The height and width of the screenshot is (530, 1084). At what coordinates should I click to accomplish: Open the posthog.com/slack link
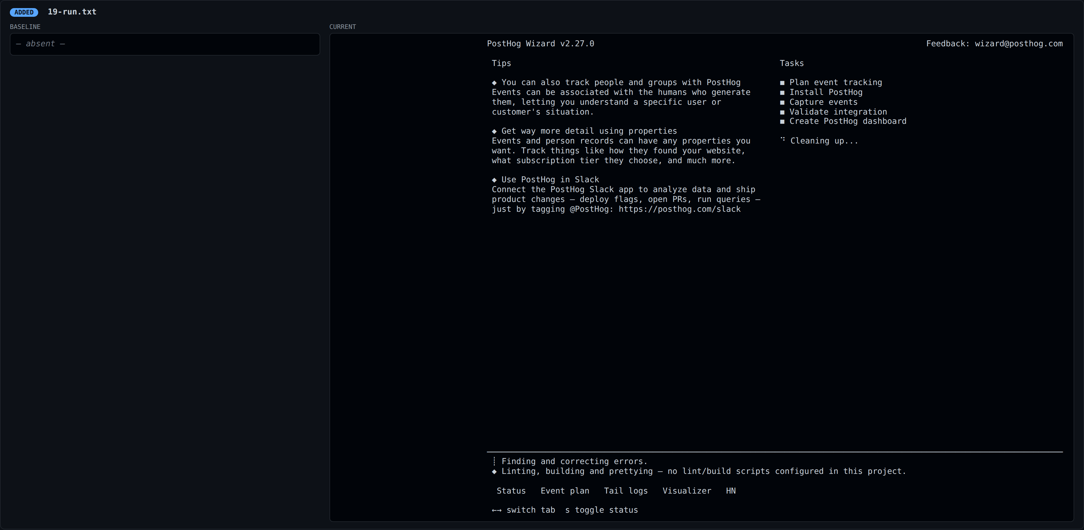pos(679,209)
